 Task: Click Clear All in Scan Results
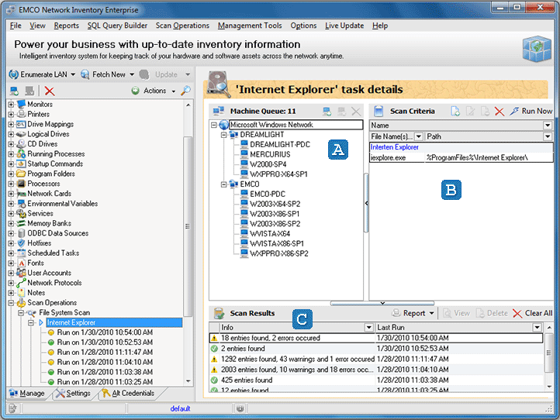pos(532,313)
